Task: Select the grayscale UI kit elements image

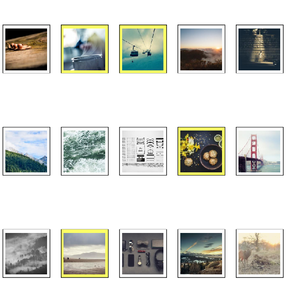Action: [x=143, y=151]
